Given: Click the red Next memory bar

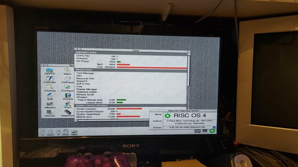Looking at the screenshot, I should click(x=123, y=64).
